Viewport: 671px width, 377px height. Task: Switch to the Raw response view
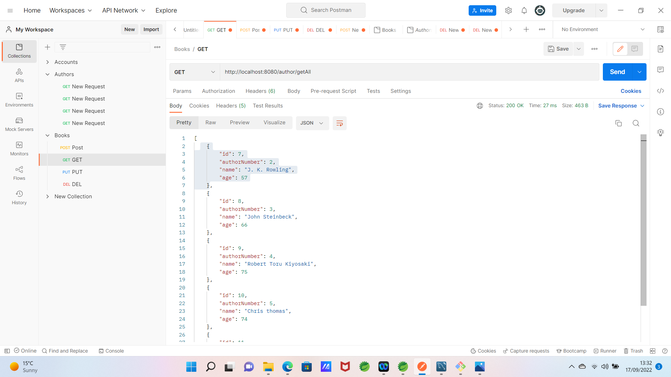click(x=211, y=123)
